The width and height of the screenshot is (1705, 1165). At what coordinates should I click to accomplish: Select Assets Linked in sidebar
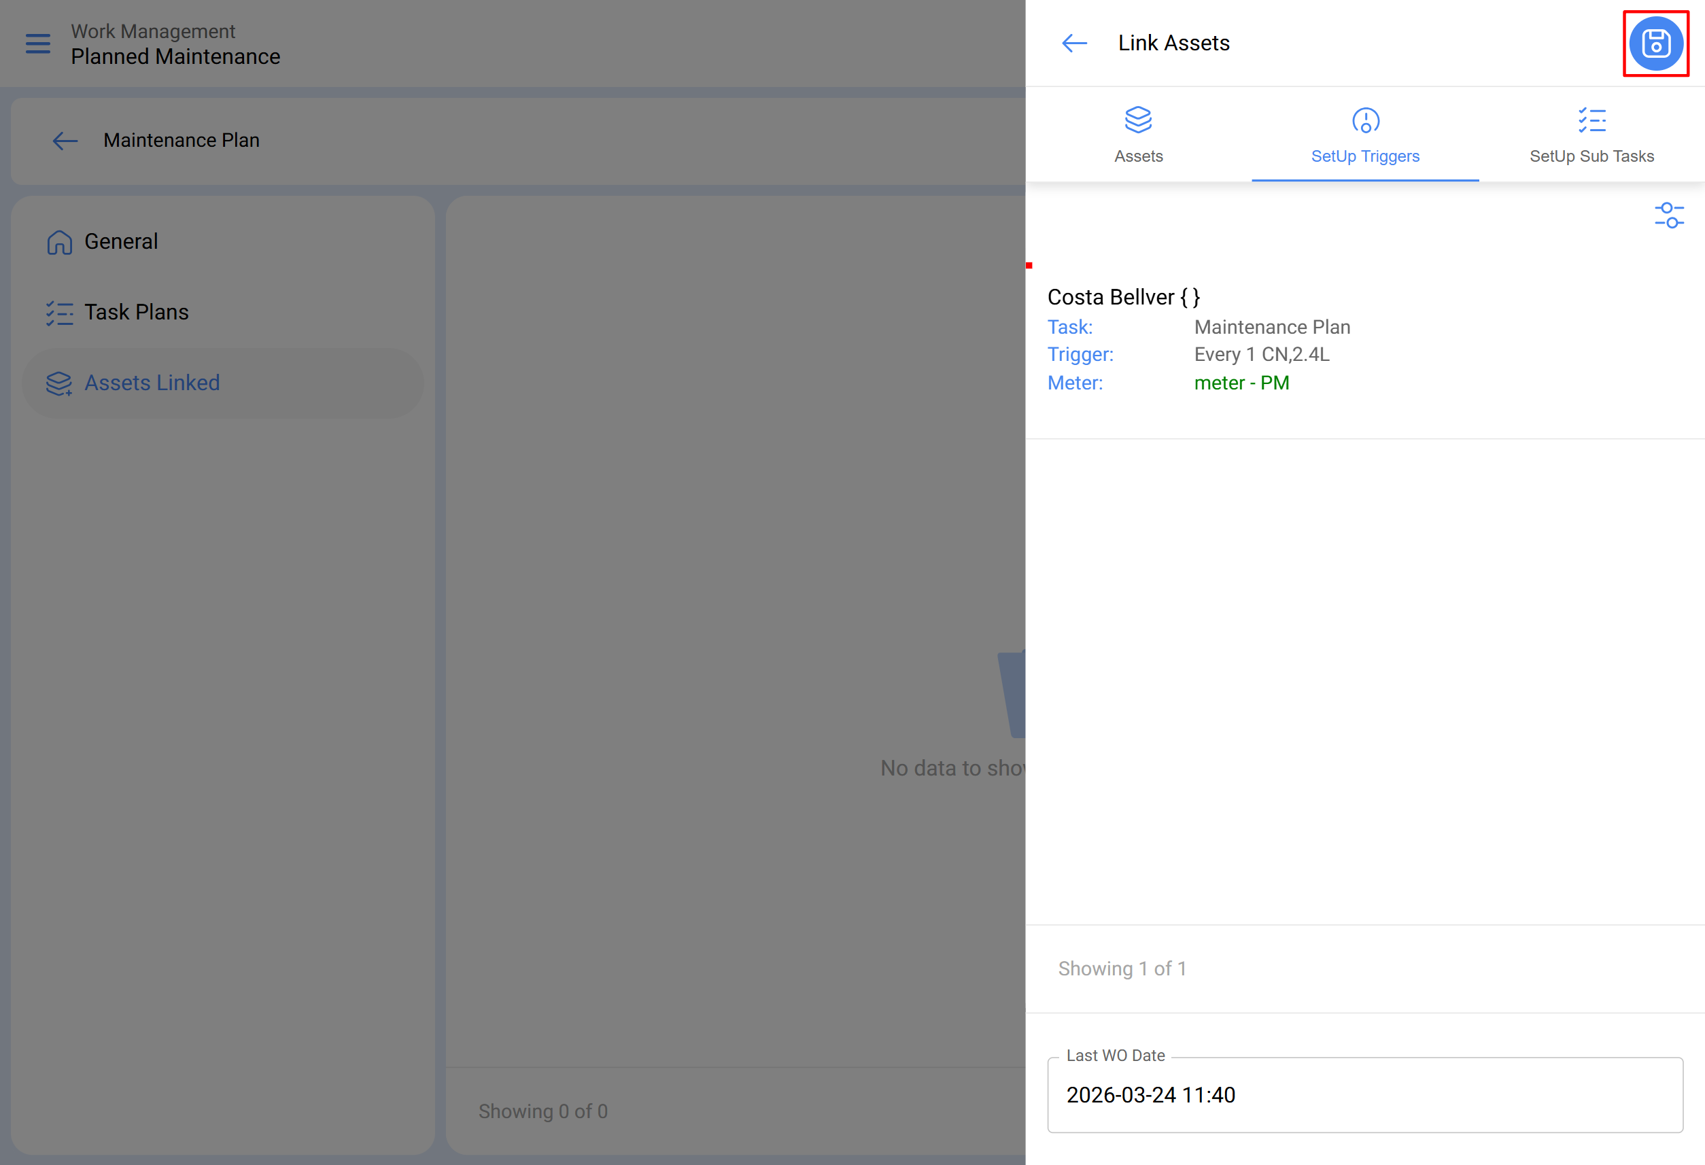[x=152, y=383]
